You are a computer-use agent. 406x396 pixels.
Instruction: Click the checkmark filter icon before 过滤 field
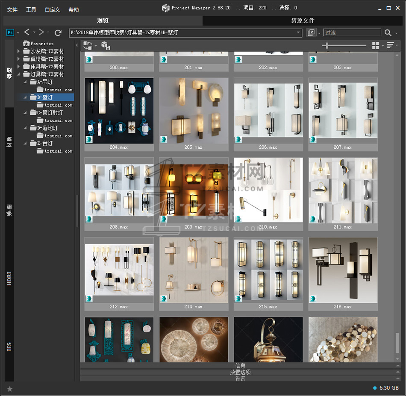click(311, 32)
